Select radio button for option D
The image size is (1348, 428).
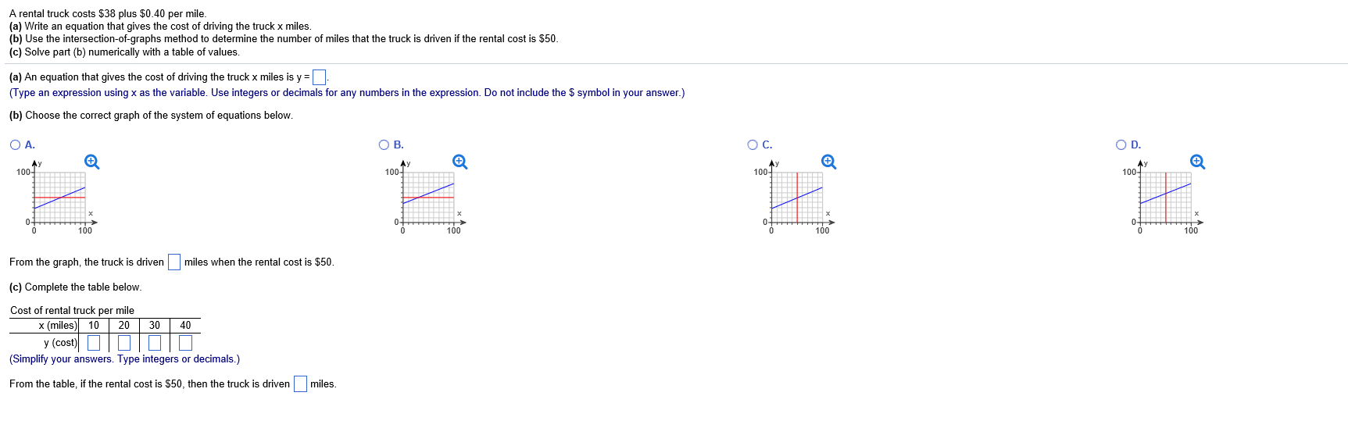[1121, 144]
